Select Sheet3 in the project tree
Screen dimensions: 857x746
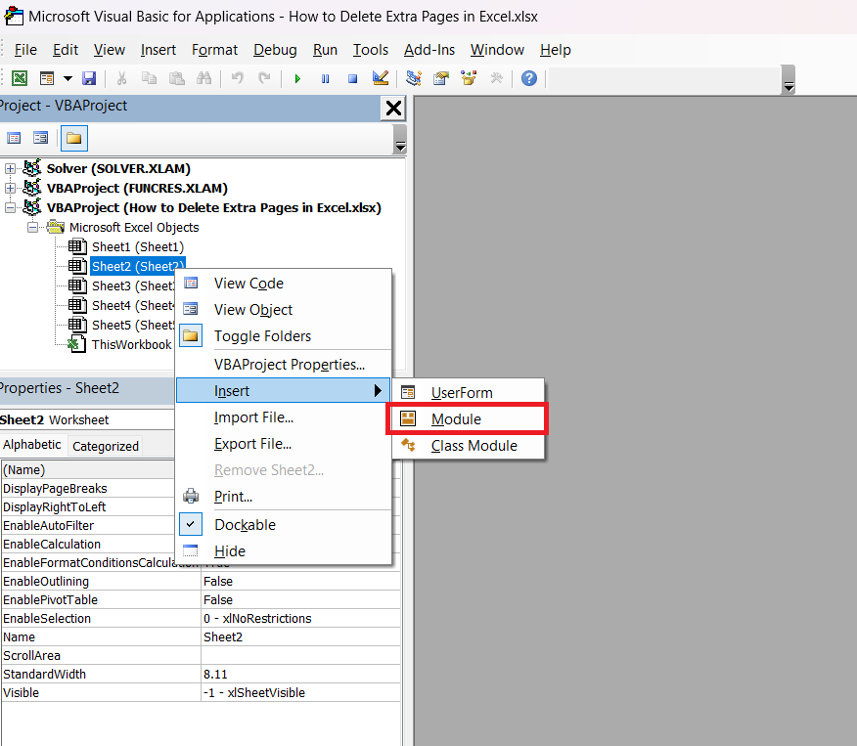tap(133, 286)
